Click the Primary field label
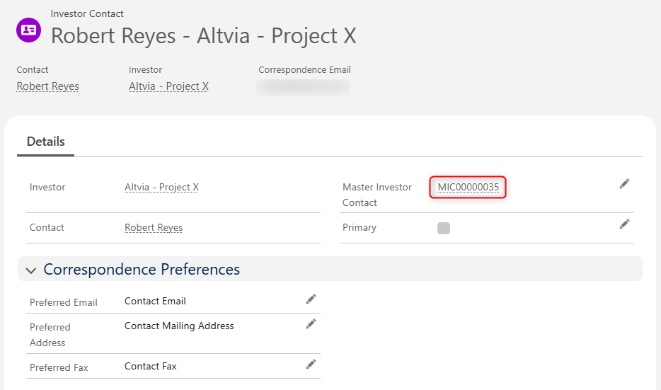The image size is (661, 390). pyautogui.click(x=360, y=228)
